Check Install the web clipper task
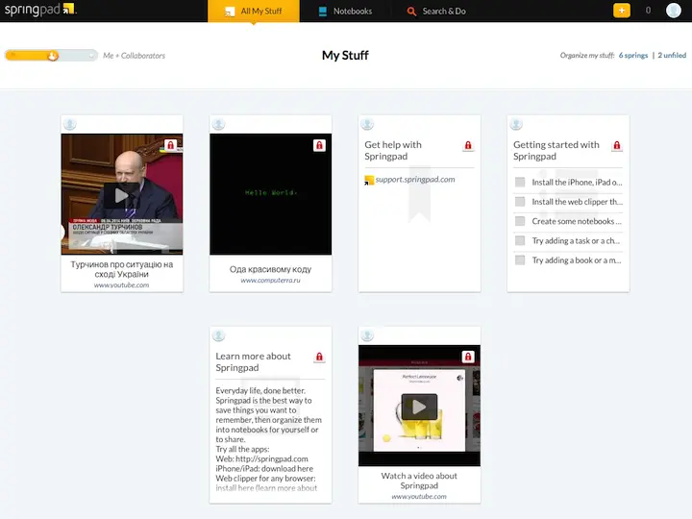Screen dimensions: 692x519 coord(520,201)
